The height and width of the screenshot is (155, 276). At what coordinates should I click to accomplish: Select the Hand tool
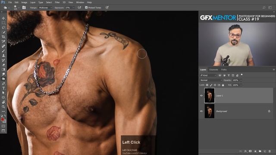tap(3, 102)
